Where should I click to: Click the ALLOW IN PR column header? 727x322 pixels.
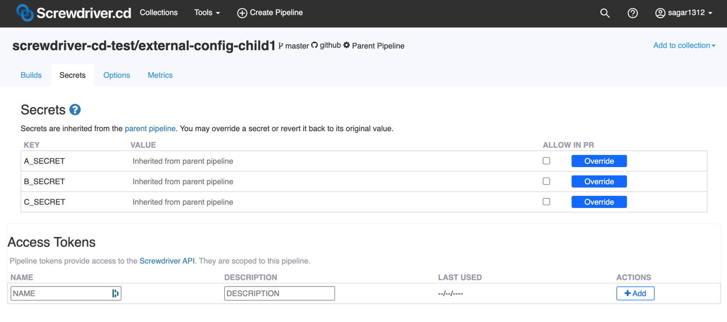[x=568, y=145]
